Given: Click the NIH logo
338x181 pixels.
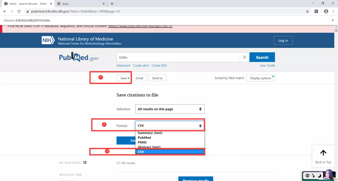Looking at the screenshot, I should pos(48,40).
